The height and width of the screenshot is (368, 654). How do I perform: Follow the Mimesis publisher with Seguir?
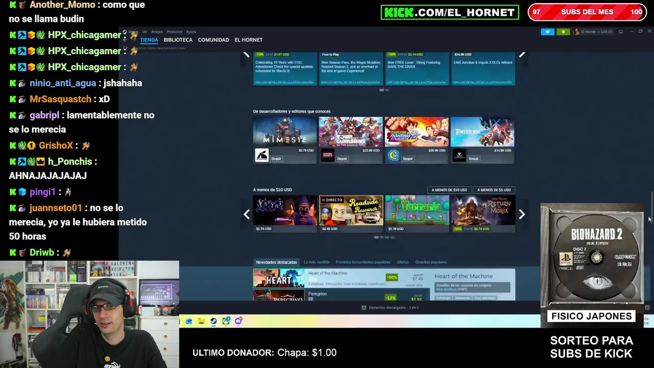tap(276, 159)
